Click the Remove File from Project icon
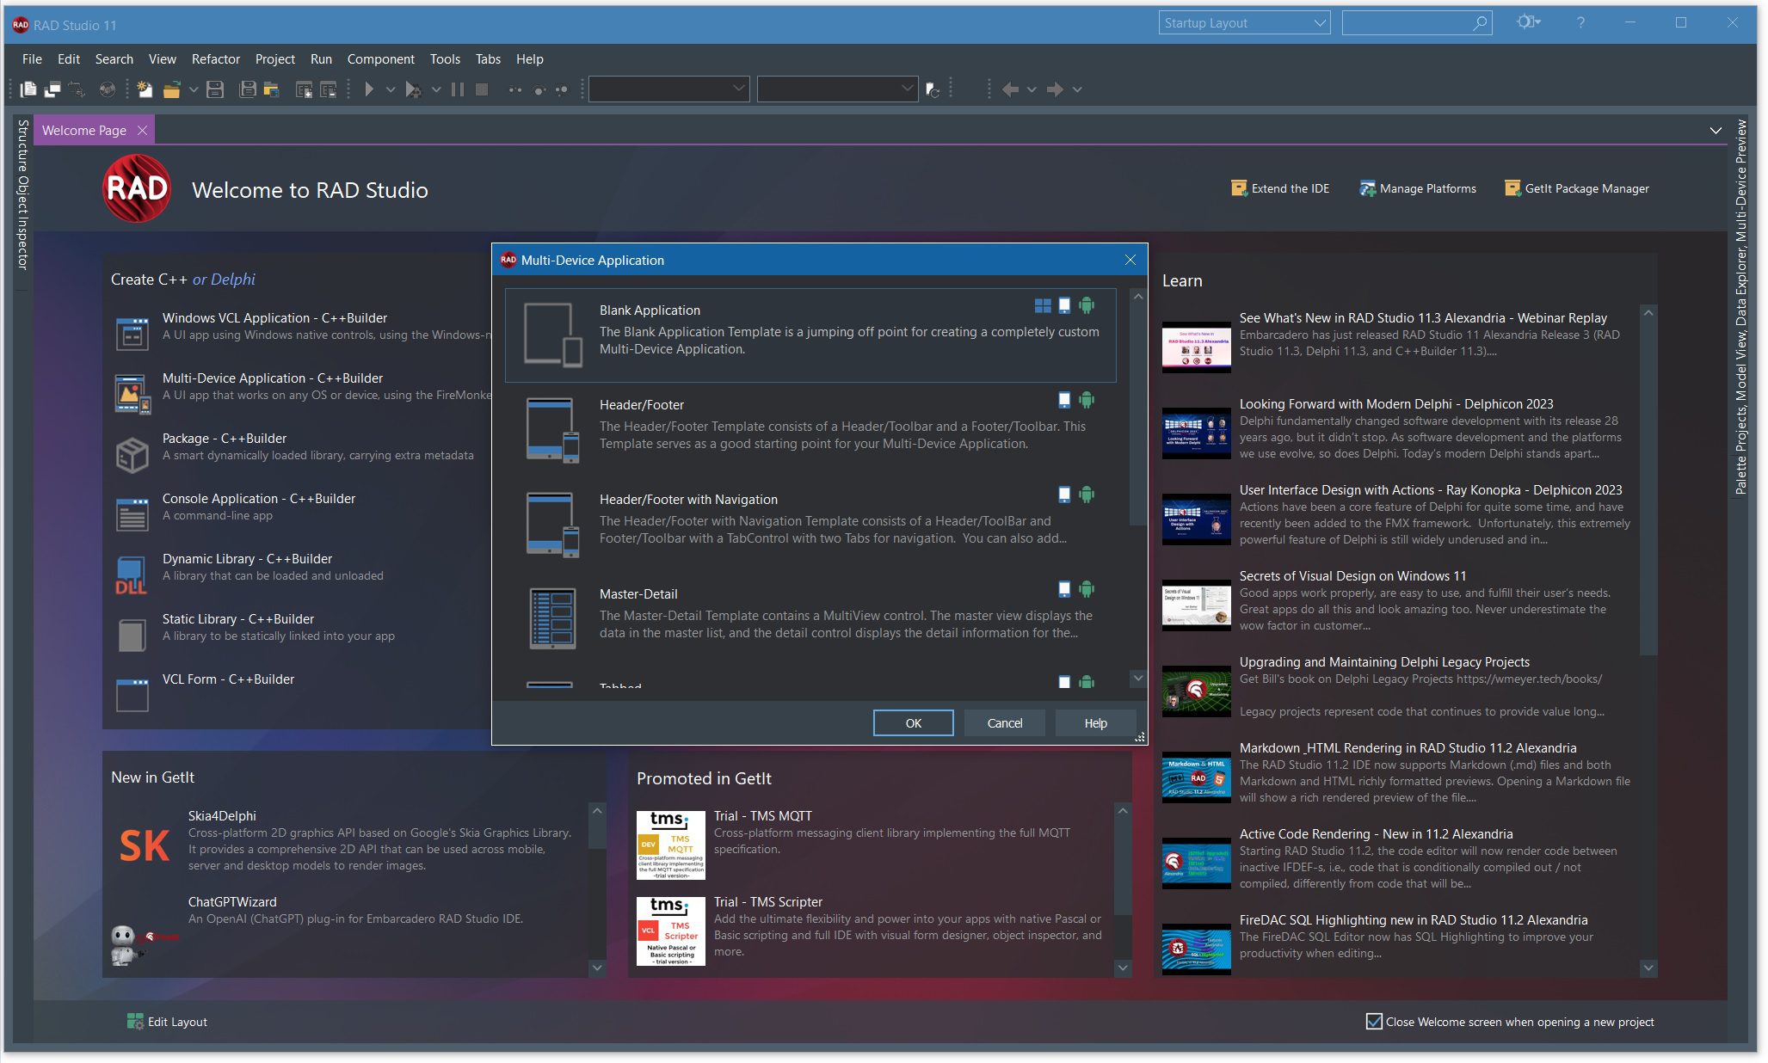Screen dimensions: 1768x1063 point(328,89)
